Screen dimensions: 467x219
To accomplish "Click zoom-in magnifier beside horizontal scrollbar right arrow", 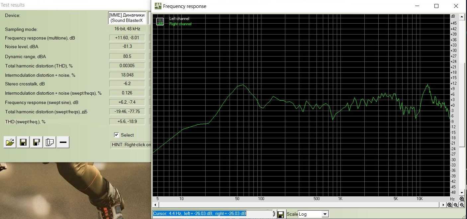I will click(x=450, y=205).
